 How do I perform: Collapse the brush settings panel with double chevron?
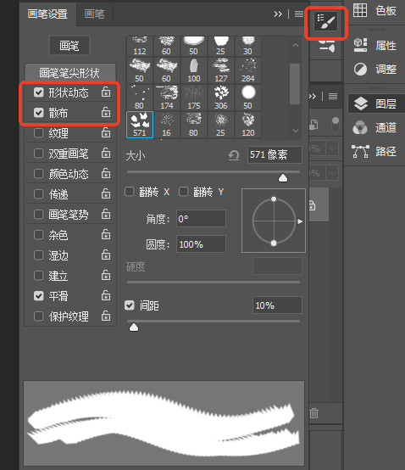(x=278, y=14)
